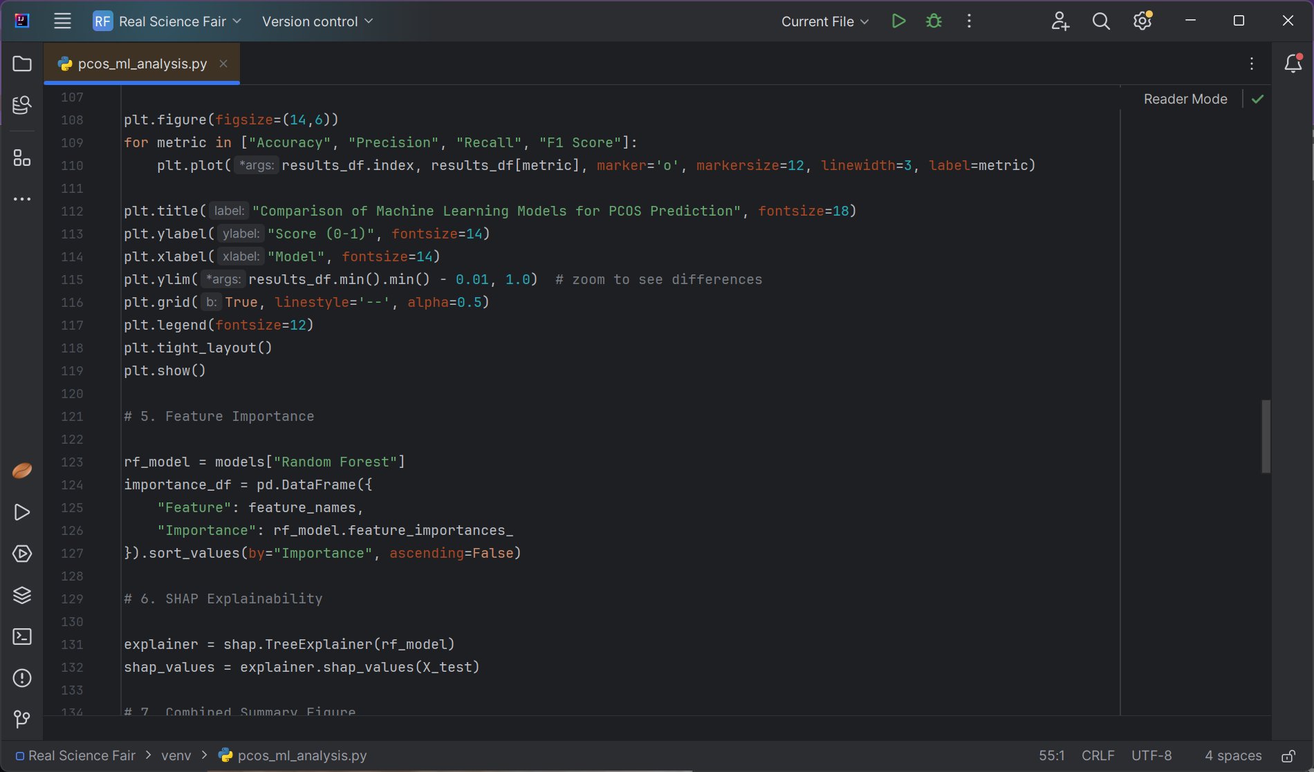Open the Problems tool window icon
Image resolution: width=1314 pixels, height=772 pixels.
click(22, 678)
